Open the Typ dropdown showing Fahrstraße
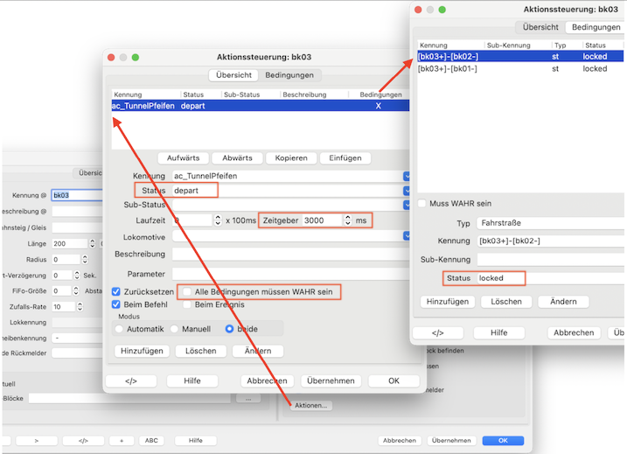The height and width of the screenshot is (454, 627). click(551, 223)
